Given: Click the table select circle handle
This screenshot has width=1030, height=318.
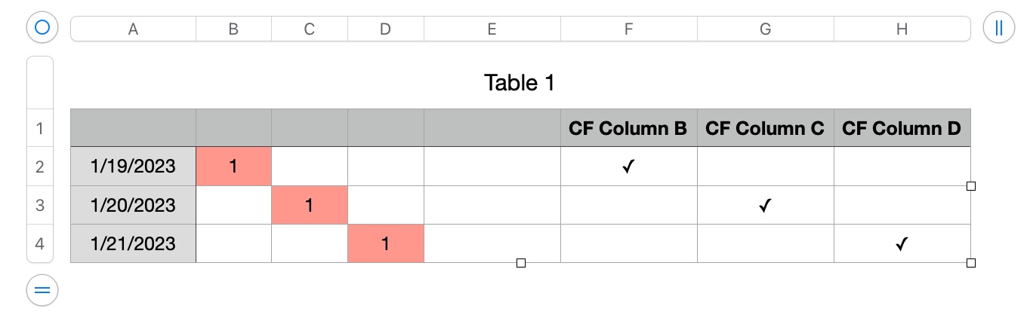Looking at the screenshot, I should point(42,28).
